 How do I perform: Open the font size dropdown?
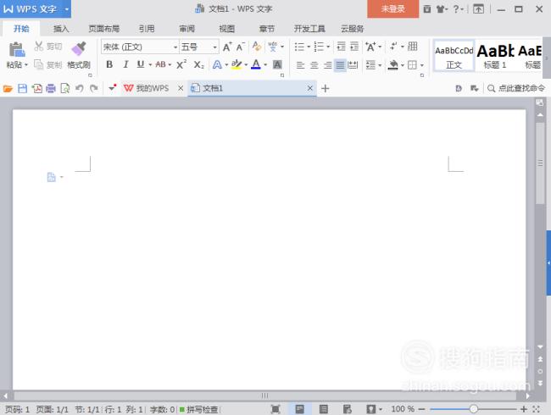click(214, 47)
